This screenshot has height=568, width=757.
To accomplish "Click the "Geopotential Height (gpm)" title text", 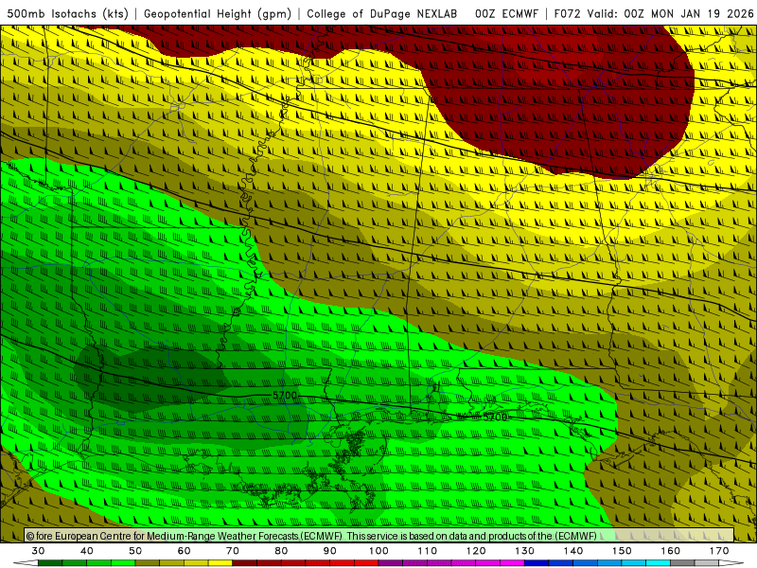I will (x=218, y=14).
